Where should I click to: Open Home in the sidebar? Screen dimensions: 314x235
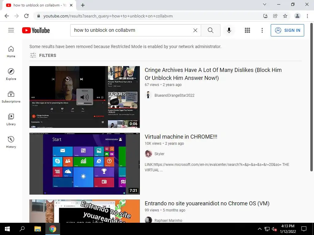click(11, 52)
